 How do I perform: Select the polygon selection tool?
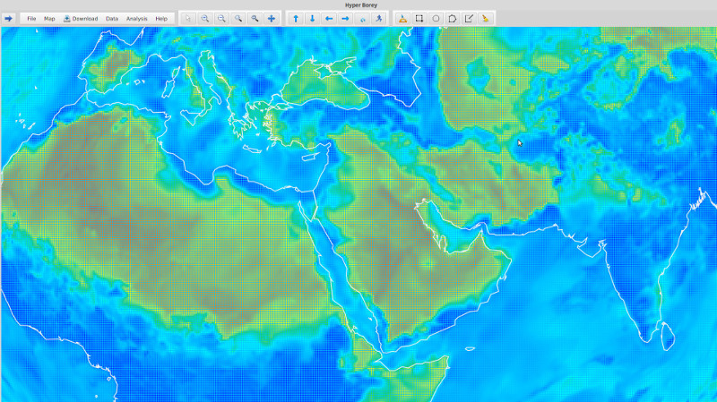tap(453, 19)
